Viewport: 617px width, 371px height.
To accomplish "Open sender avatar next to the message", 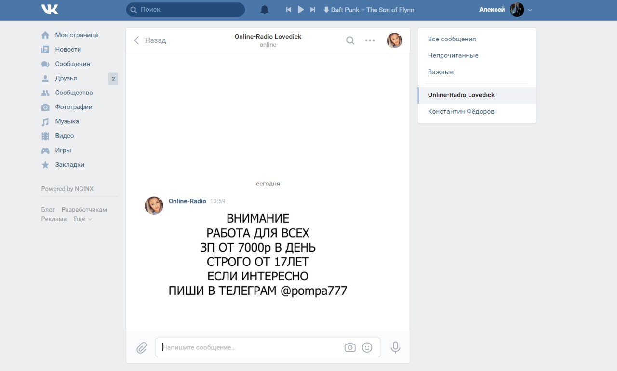I will [x=154, y=205].
